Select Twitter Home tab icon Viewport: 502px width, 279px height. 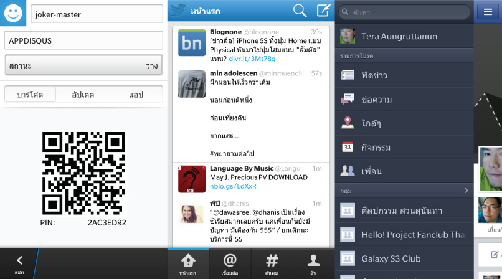tap(188, 264)
